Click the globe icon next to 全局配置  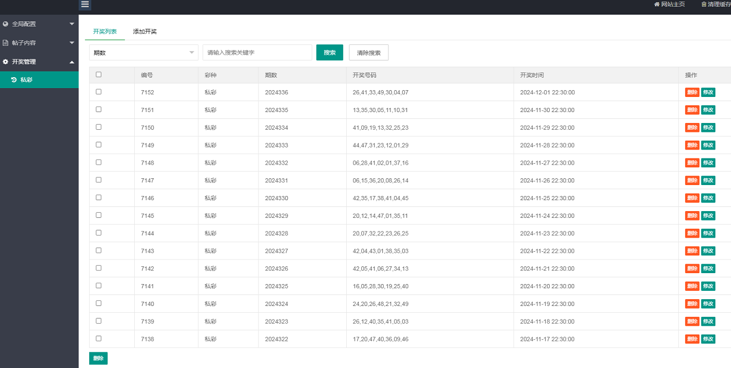point(6,24)
